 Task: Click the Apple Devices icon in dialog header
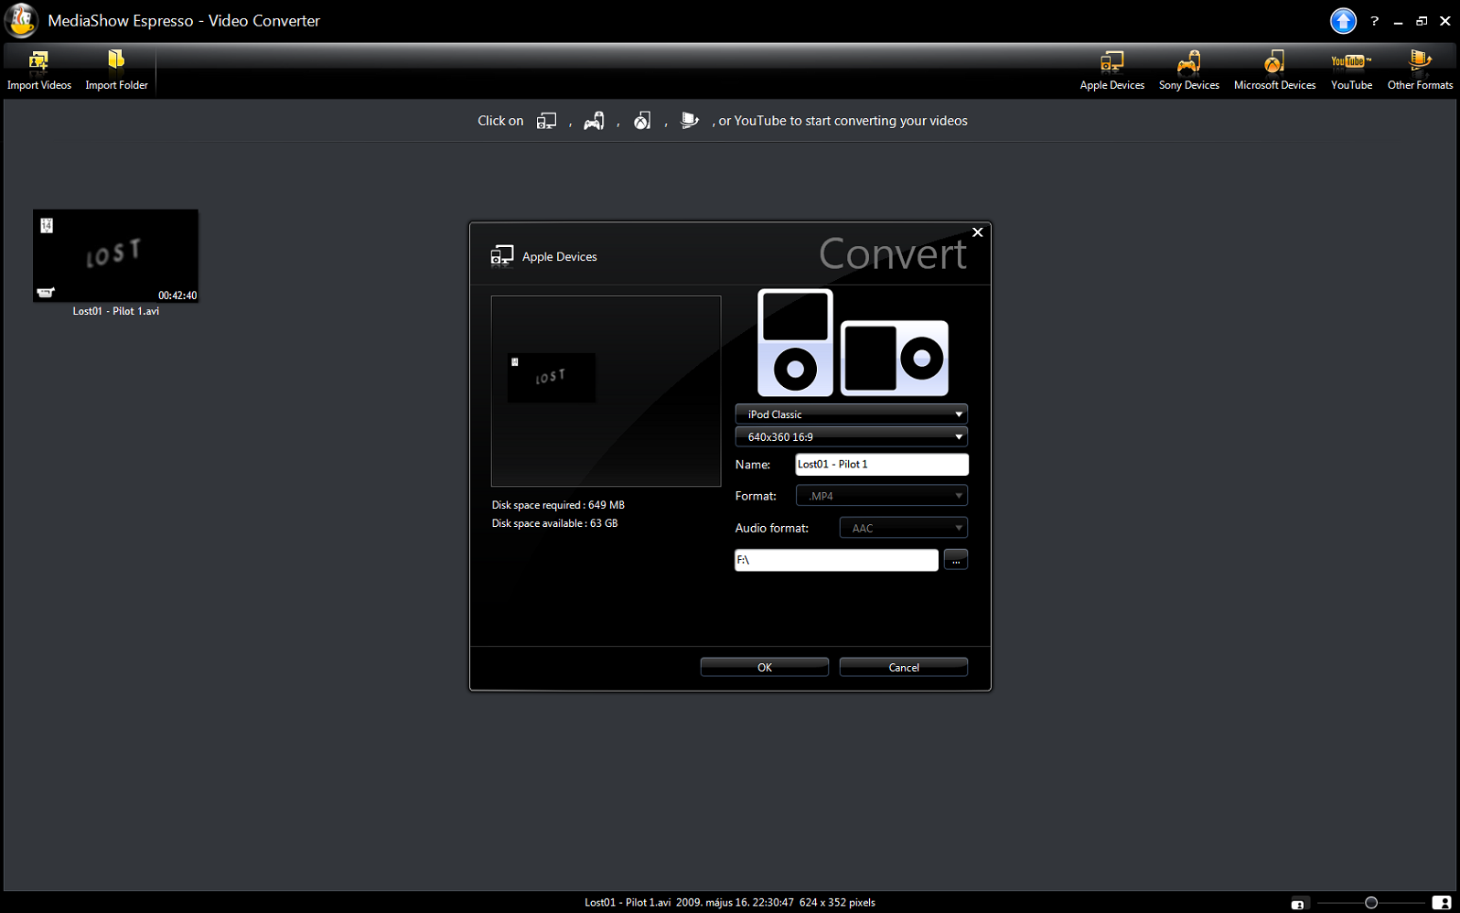pyautogui.click(x=501, y=255)
